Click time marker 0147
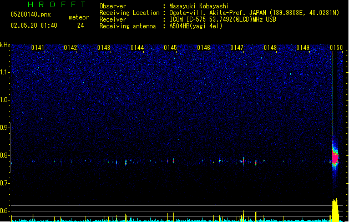Image resolution: width=349 pixels, height=222 pixels. tap(237, 48)
